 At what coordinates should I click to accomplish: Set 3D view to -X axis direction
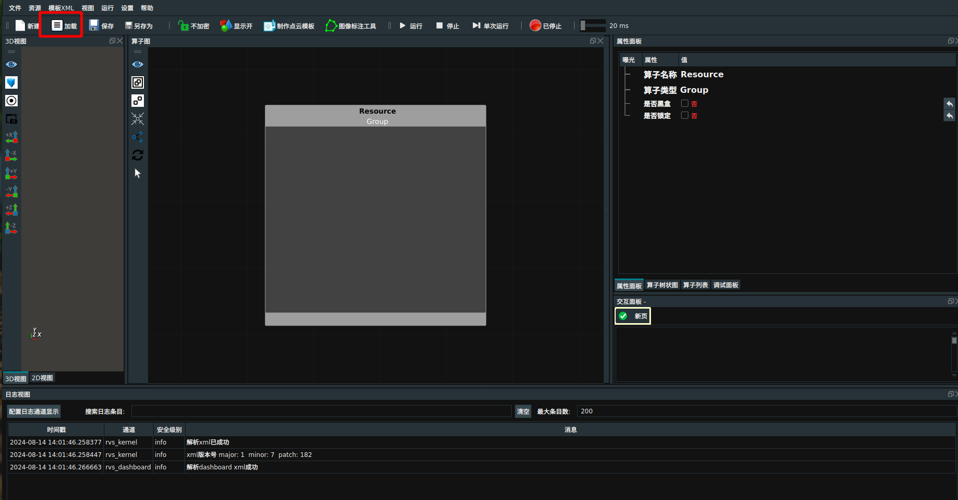tap(11, 155)
